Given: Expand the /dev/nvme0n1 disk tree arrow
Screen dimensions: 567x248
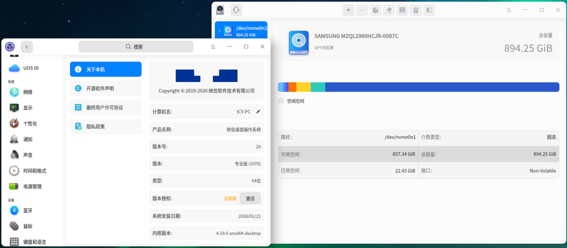Looking at the screenshot, I should (219, 31).
